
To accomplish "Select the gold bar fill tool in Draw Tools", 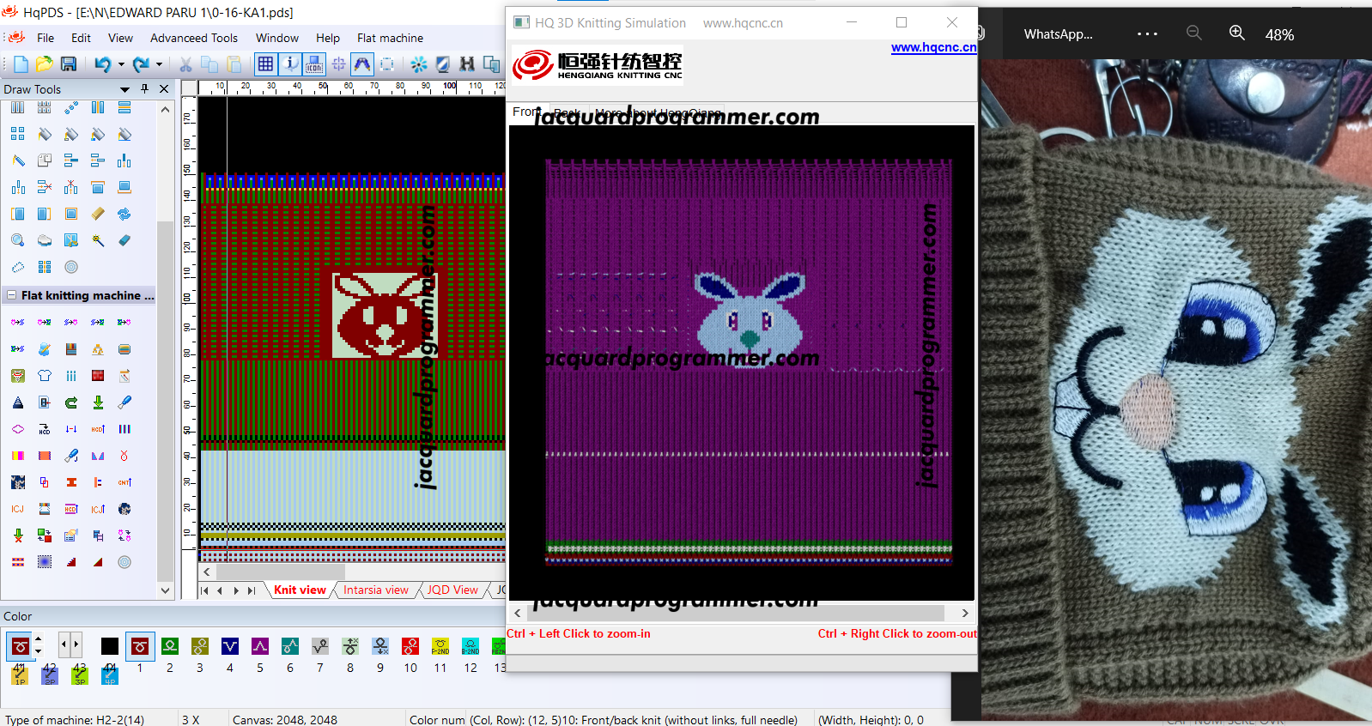I will click(98, 214).
